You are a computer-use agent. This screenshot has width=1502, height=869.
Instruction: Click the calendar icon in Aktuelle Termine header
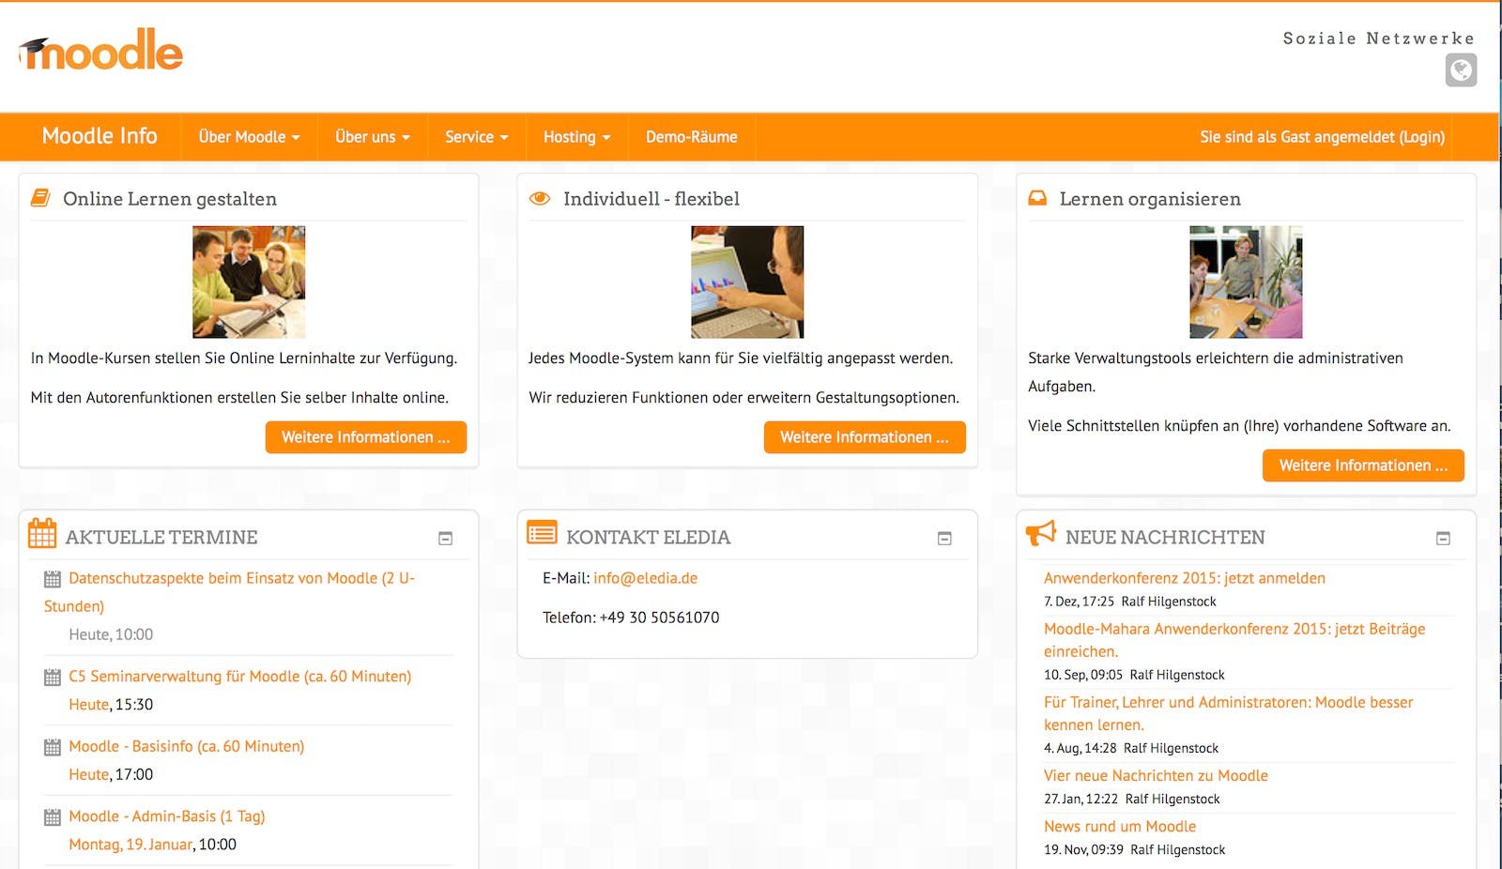[42, 533]
